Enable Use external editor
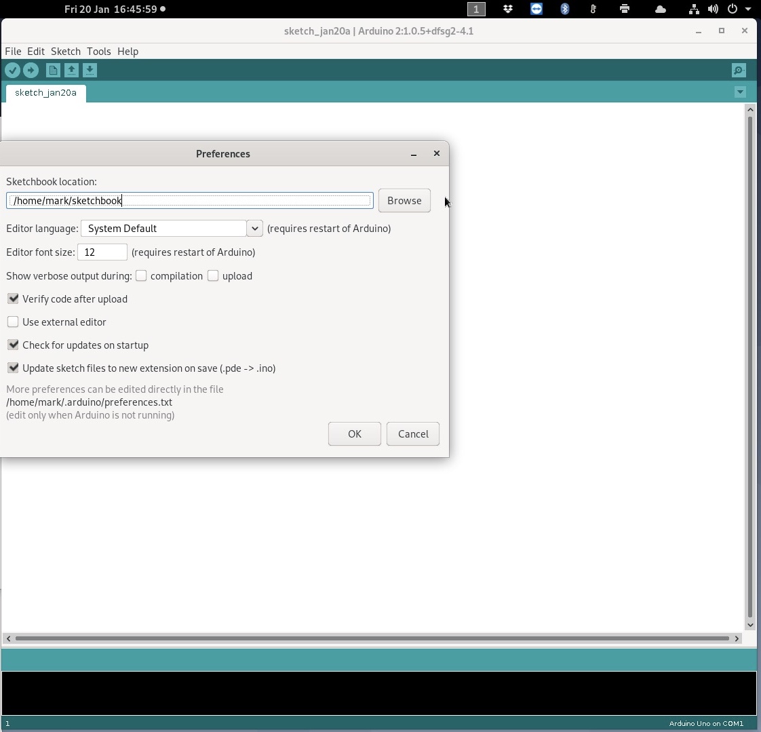The width and height of the screenshot is (761, 732). pyautogui.click(x=13, y=322)
